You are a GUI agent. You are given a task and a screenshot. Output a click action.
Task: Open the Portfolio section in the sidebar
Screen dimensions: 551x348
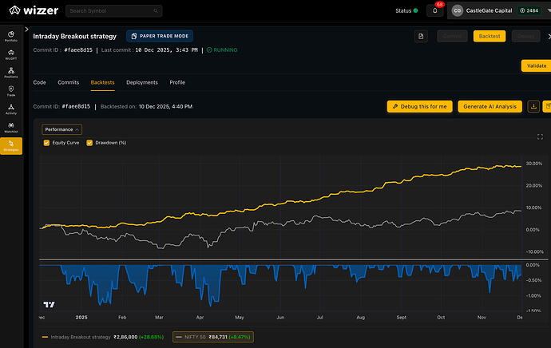[x=11, y=36]
